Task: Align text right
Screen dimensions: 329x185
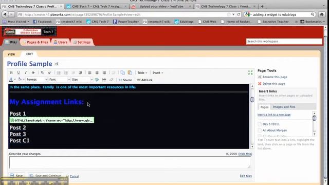Action: pos(104,72)
